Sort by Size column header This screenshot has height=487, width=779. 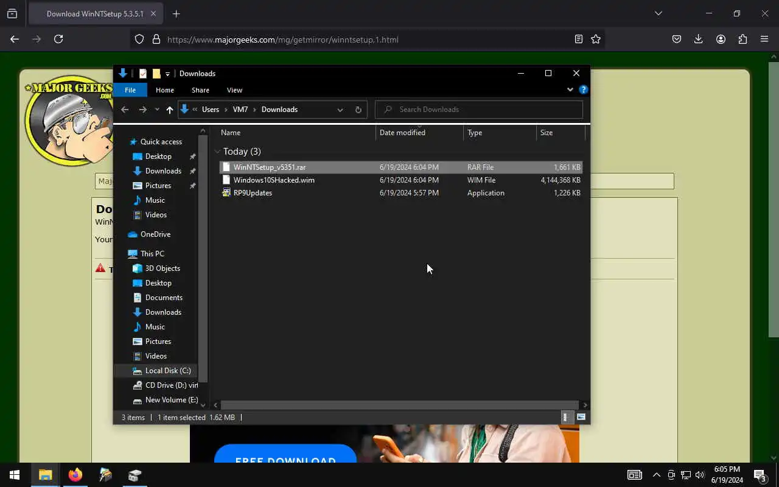547,132
